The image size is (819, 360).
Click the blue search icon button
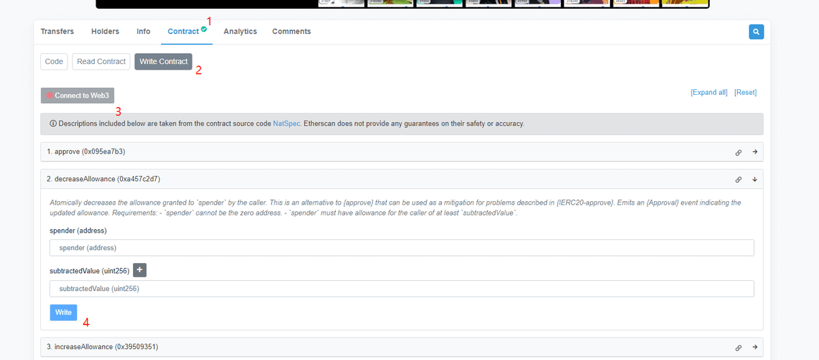(x=756, y=32)
